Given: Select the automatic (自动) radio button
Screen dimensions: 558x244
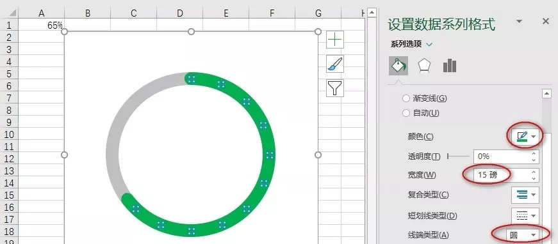Looking at the screenshot, I should point(406,113).
